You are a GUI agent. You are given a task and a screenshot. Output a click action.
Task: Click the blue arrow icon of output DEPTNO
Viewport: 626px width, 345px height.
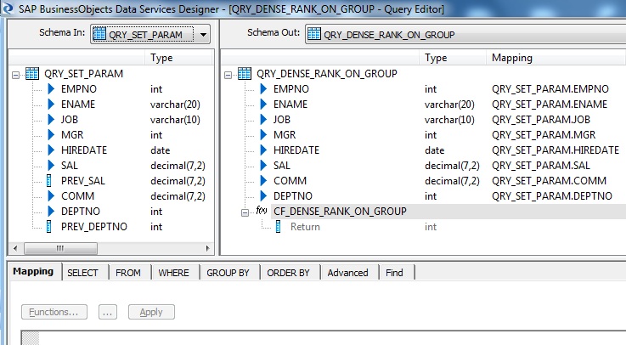[263, 196]
